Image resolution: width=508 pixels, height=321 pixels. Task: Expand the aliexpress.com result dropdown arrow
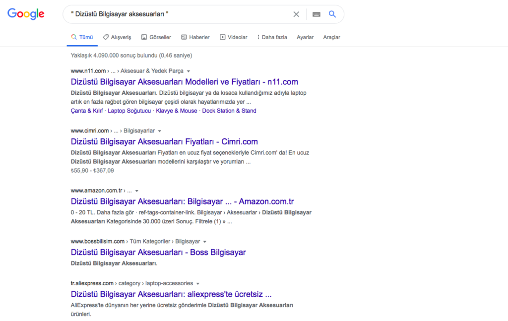197,284
